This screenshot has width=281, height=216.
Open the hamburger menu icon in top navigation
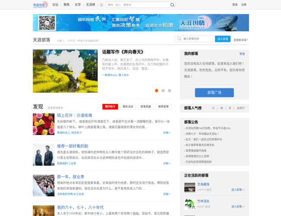(102, 5)
